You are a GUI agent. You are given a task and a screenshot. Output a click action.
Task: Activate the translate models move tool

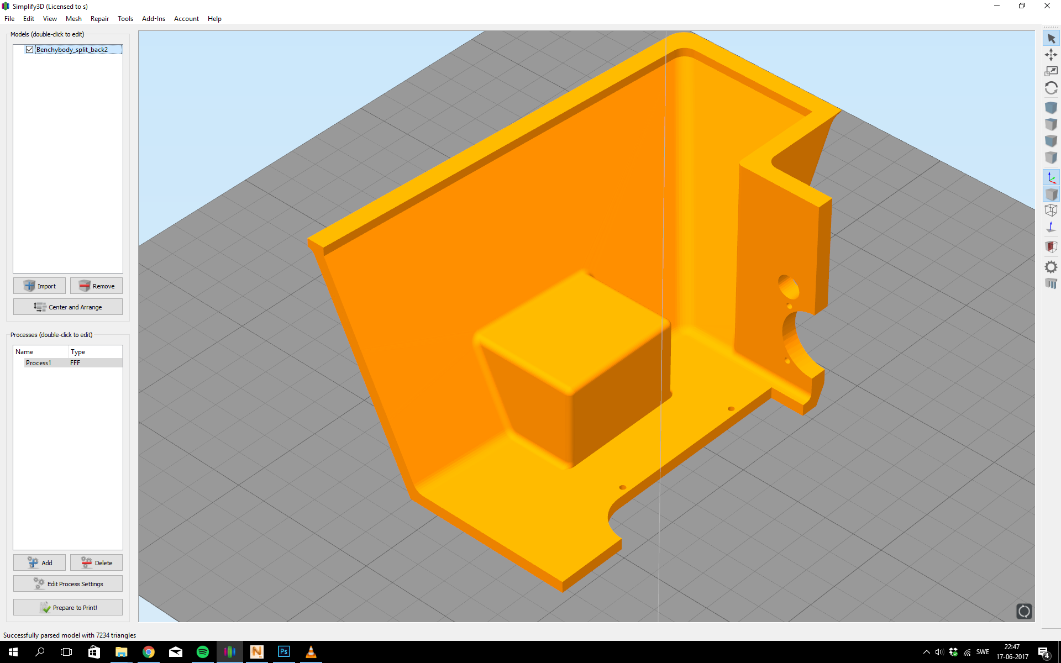(x=1051, y=55)
